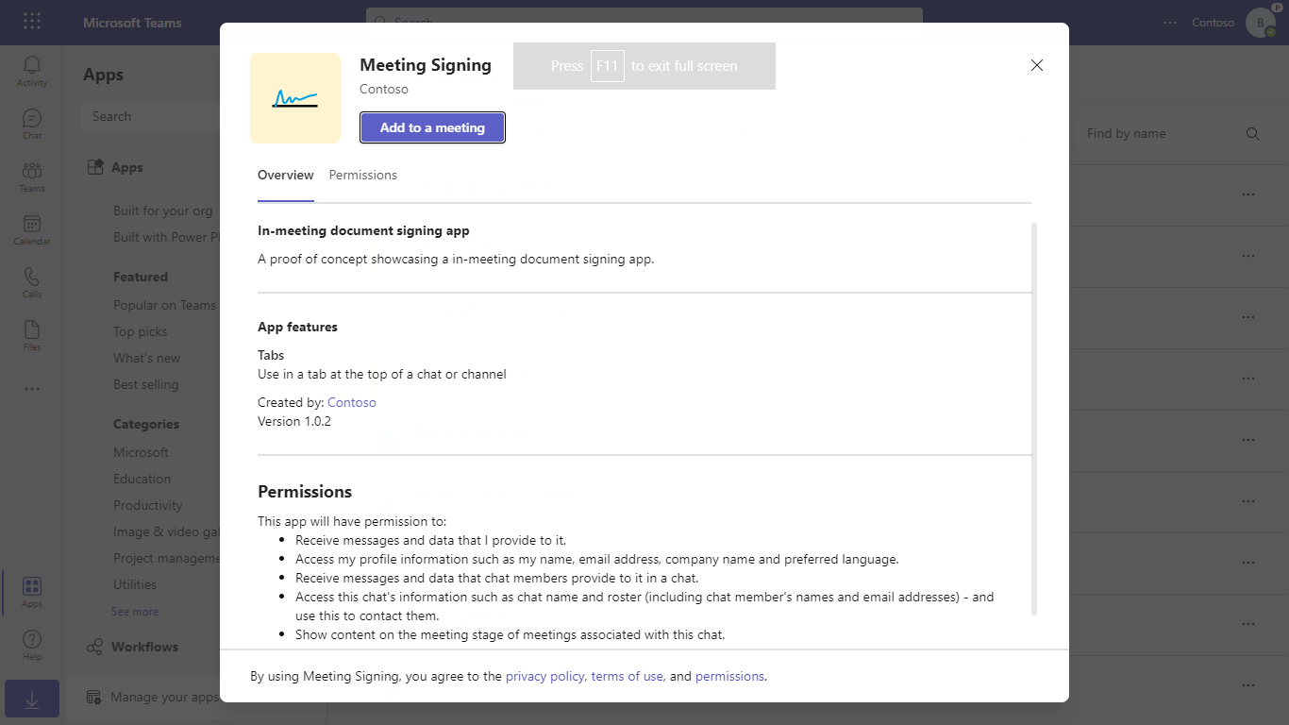Click the Search apps input field
Screen dimensions: 1289x725
151,116
